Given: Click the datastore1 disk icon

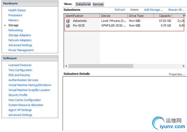Looking at the screenshot, I should pyautogui.click(x=68, y=21).
